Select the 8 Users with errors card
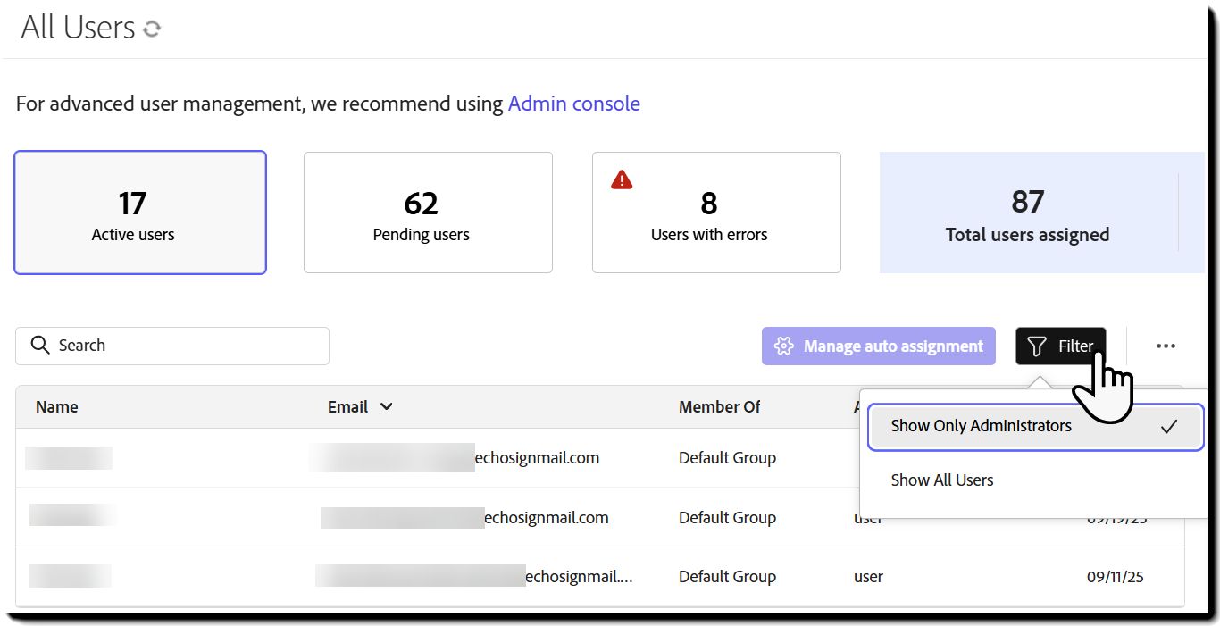Image resolution: width=1220 pixels, height=626 pixels. (x=716, y=214)
